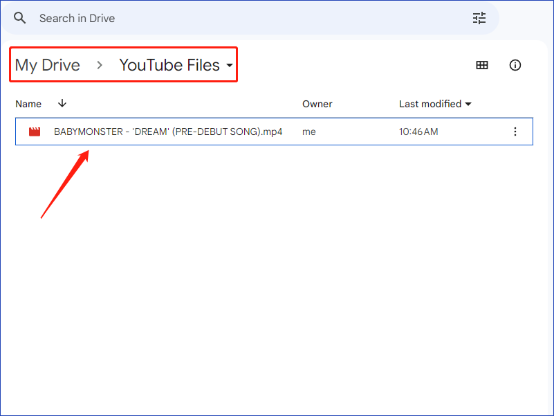554x416 pixels.
Task: Click the Owner column header
Action: 317,104
